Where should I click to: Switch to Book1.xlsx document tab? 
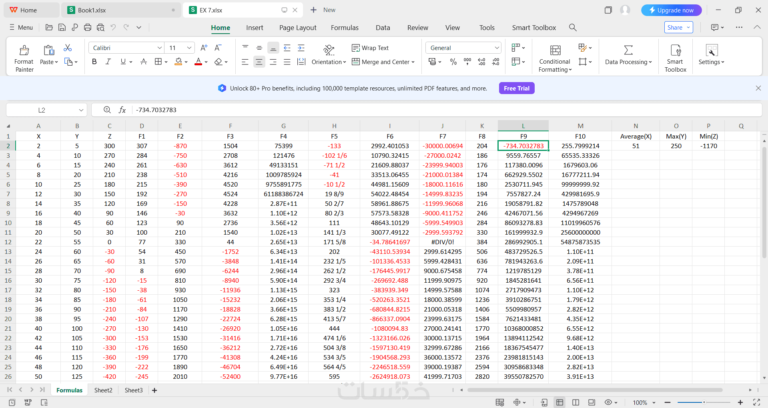[x=121, y=10]
